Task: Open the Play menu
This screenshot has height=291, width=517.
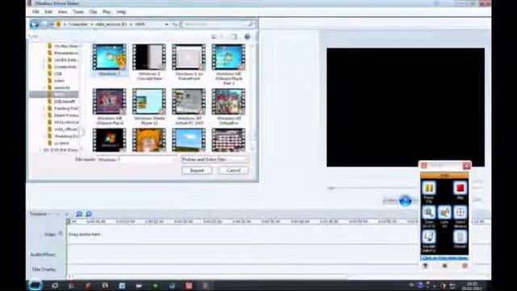Action: [x=107, y=12]
